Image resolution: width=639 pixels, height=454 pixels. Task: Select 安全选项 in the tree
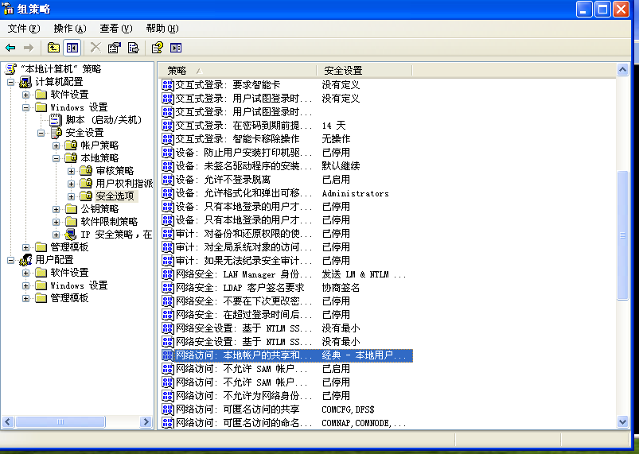pyautogui.click(x=115, y=196)
